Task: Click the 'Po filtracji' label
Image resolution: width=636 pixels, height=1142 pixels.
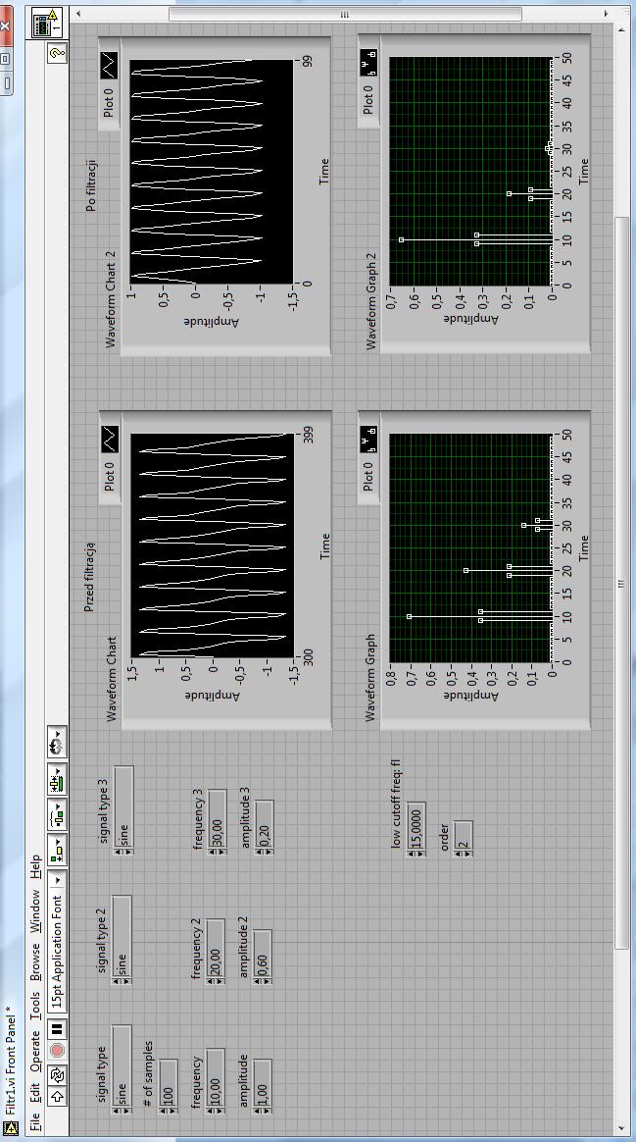Action: click(x=91, y=185)
